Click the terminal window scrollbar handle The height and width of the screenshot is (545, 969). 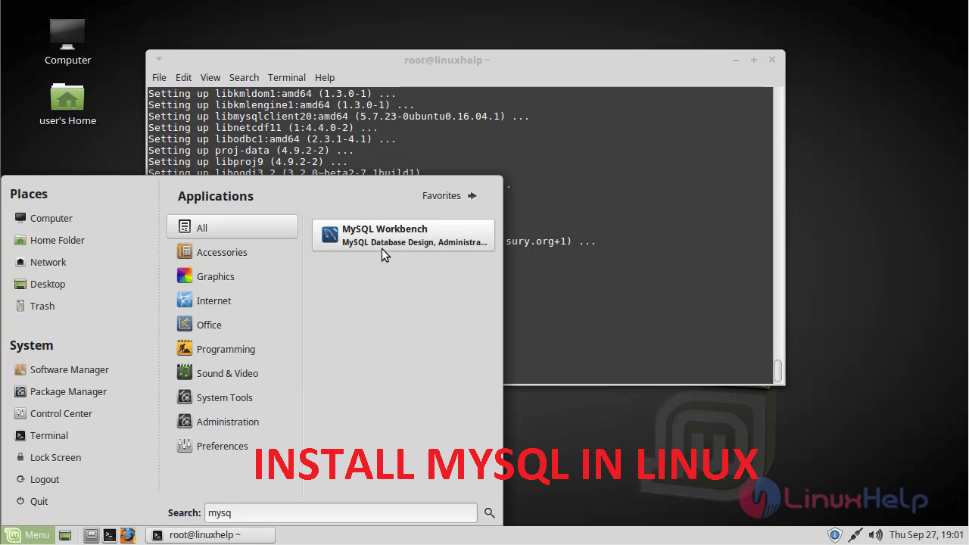(778, 371)
